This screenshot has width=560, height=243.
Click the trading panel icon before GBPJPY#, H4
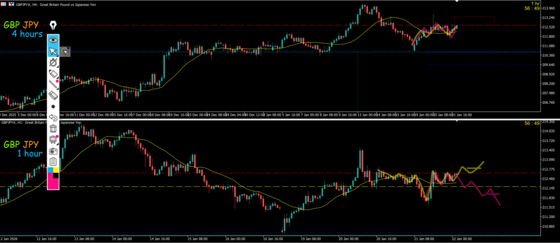11,4
